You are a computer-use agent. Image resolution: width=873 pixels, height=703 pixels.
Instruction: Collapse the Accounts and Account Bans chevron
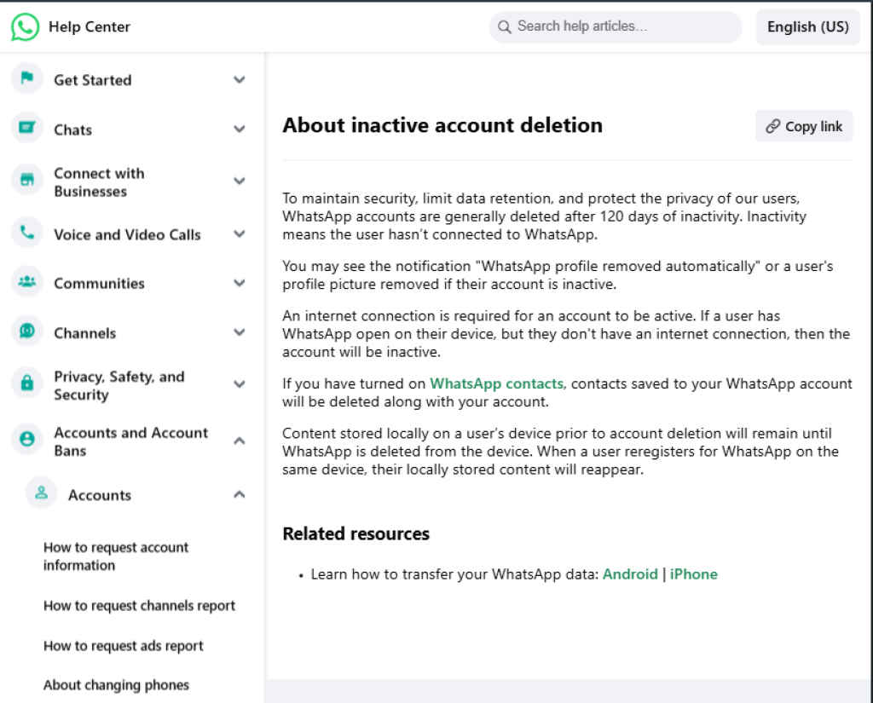coord(240,441)
